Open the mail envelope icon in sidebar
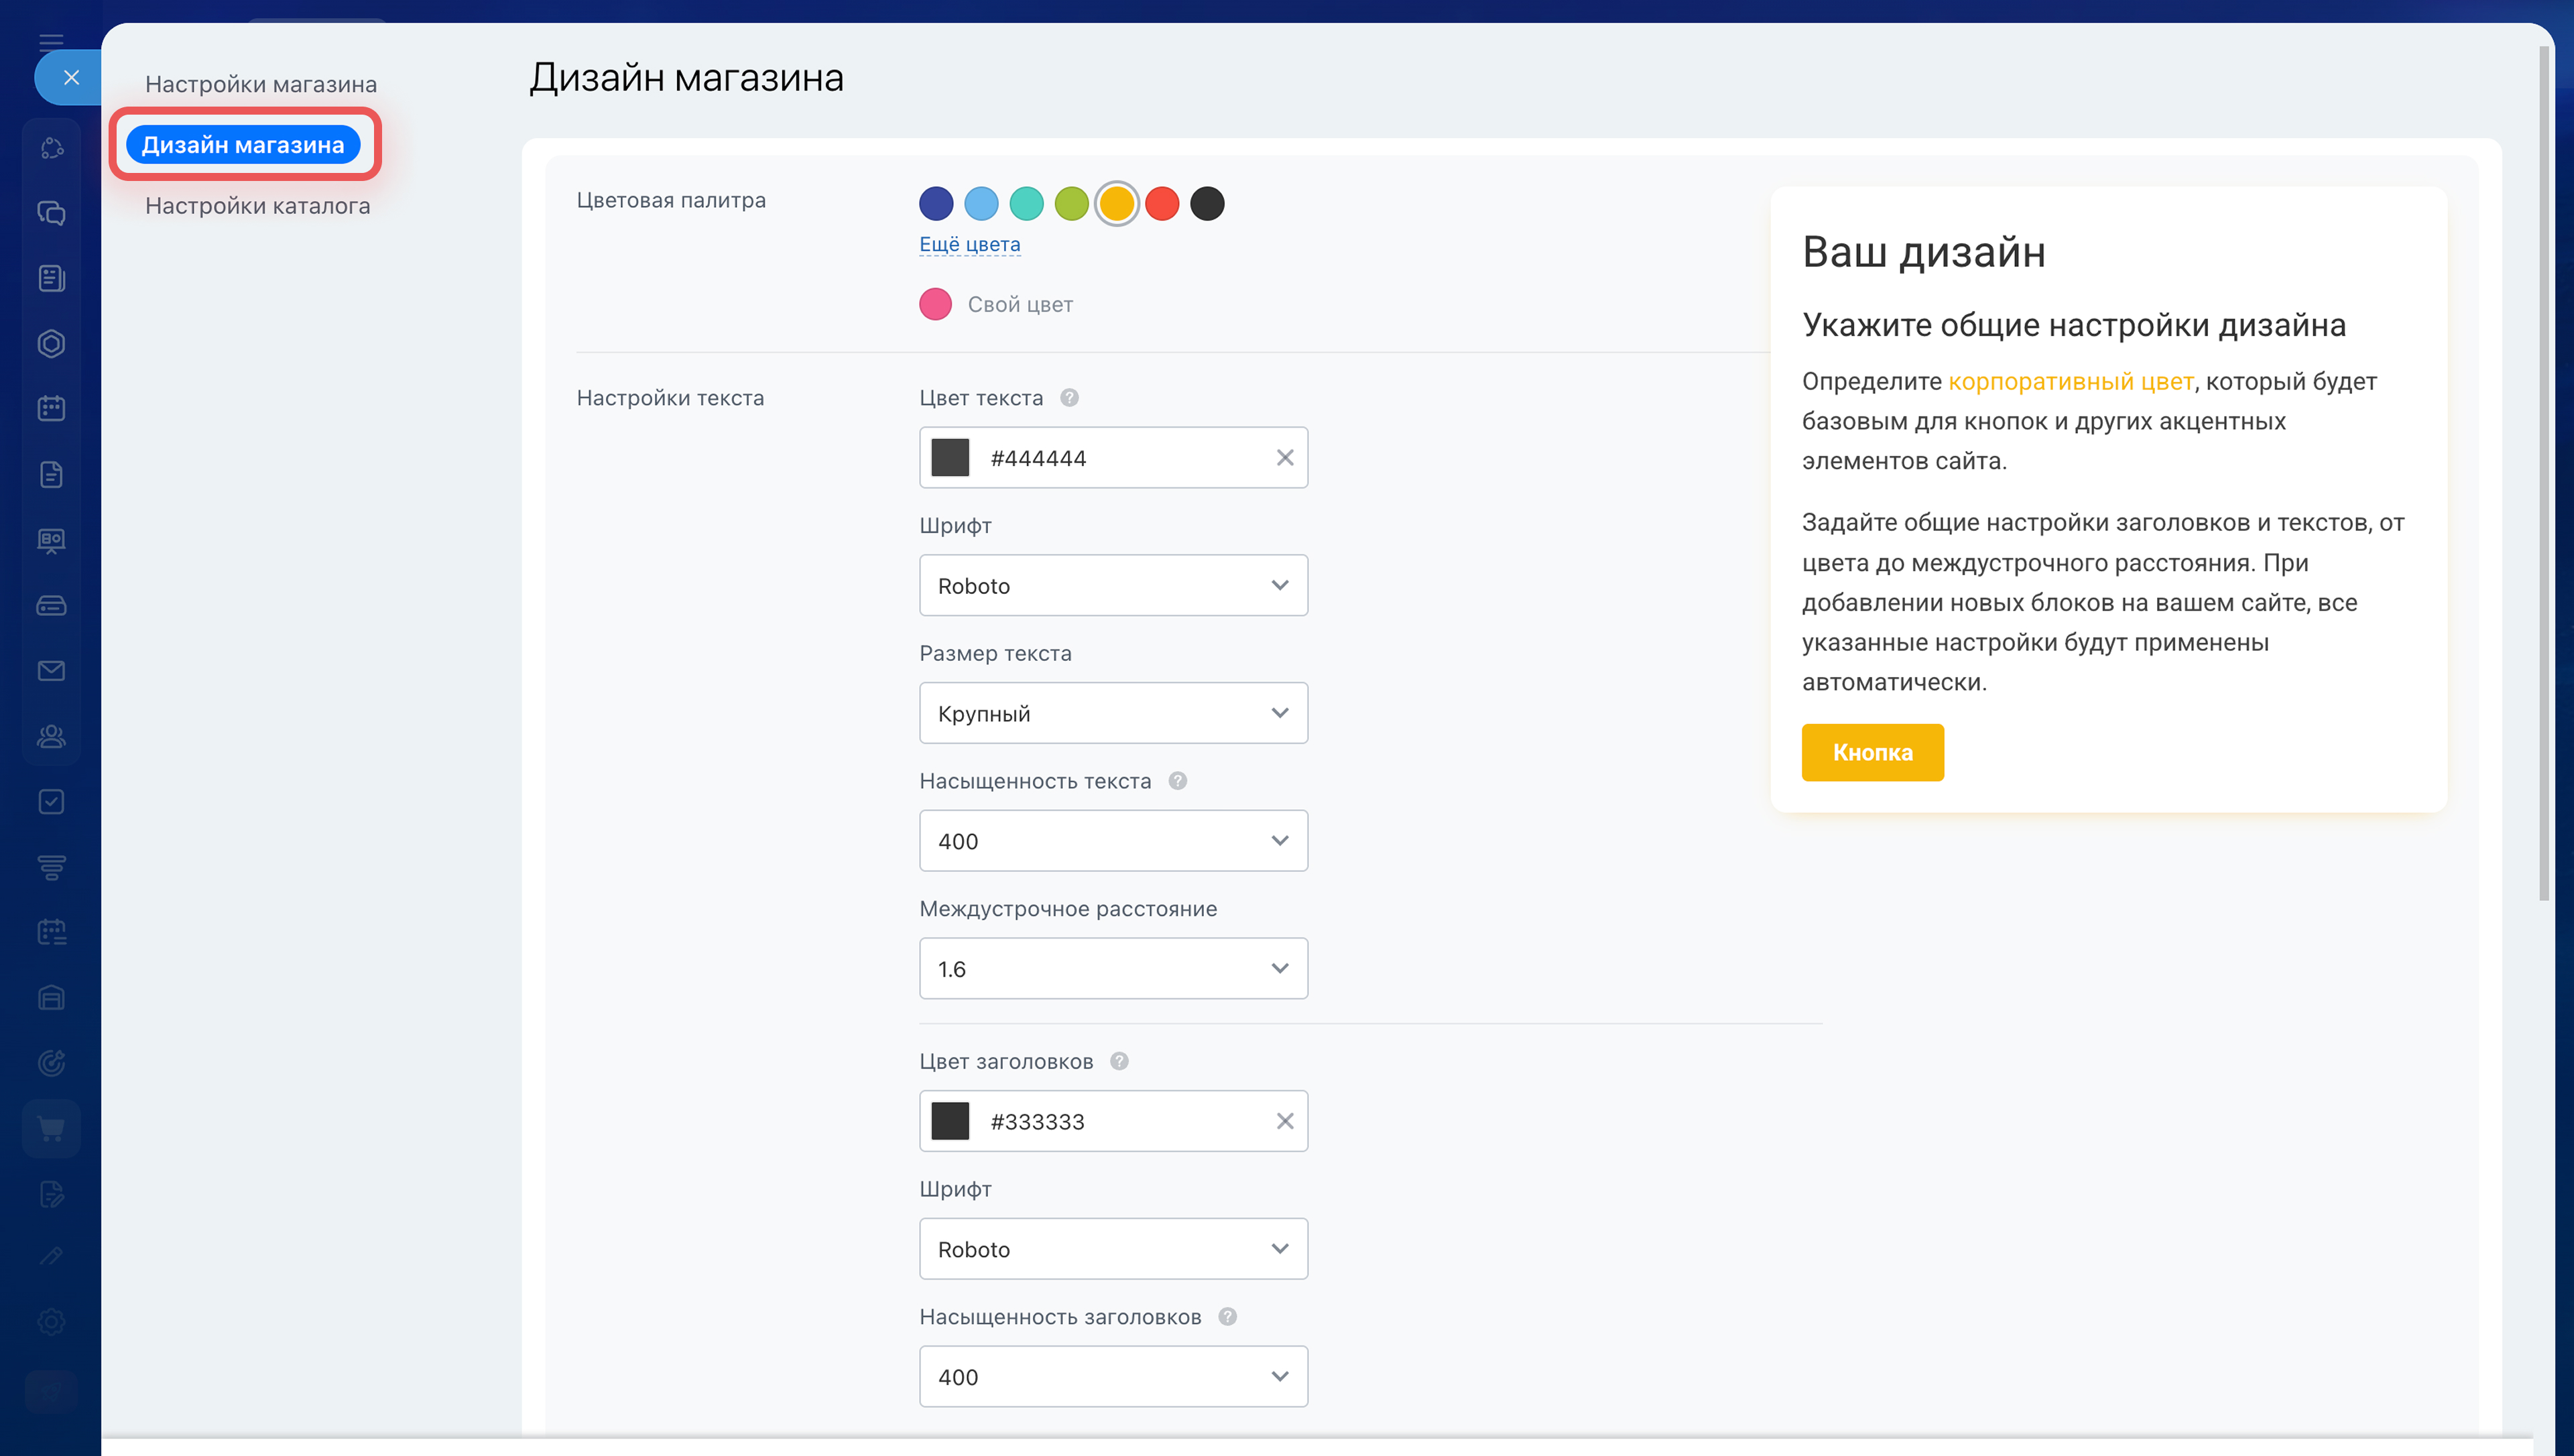 pos(51,671)
